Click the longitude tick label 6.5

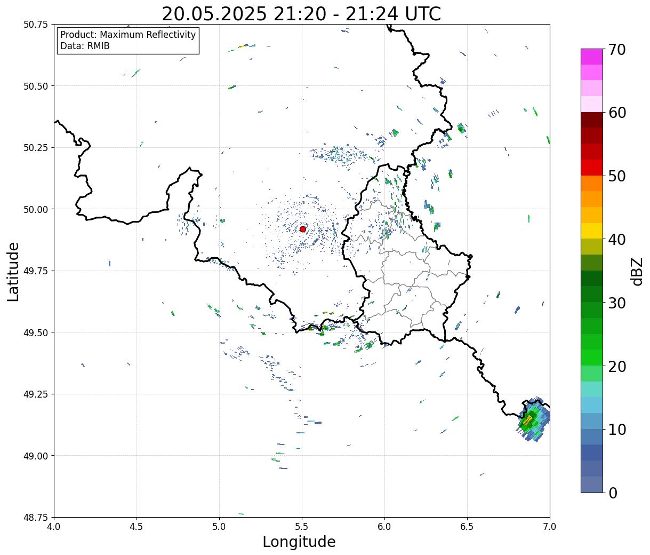(467, 527)
